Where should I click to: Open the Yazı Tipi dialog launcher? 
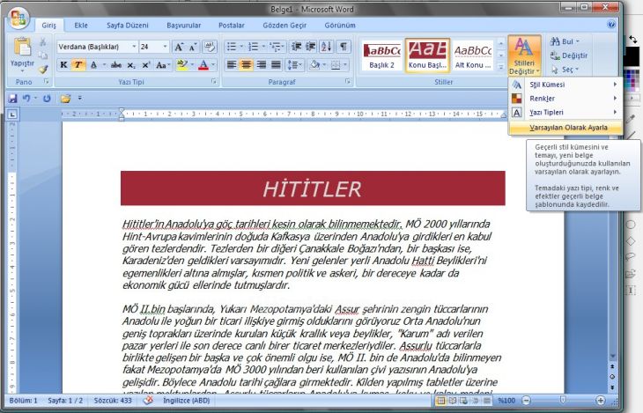point(214,82)
